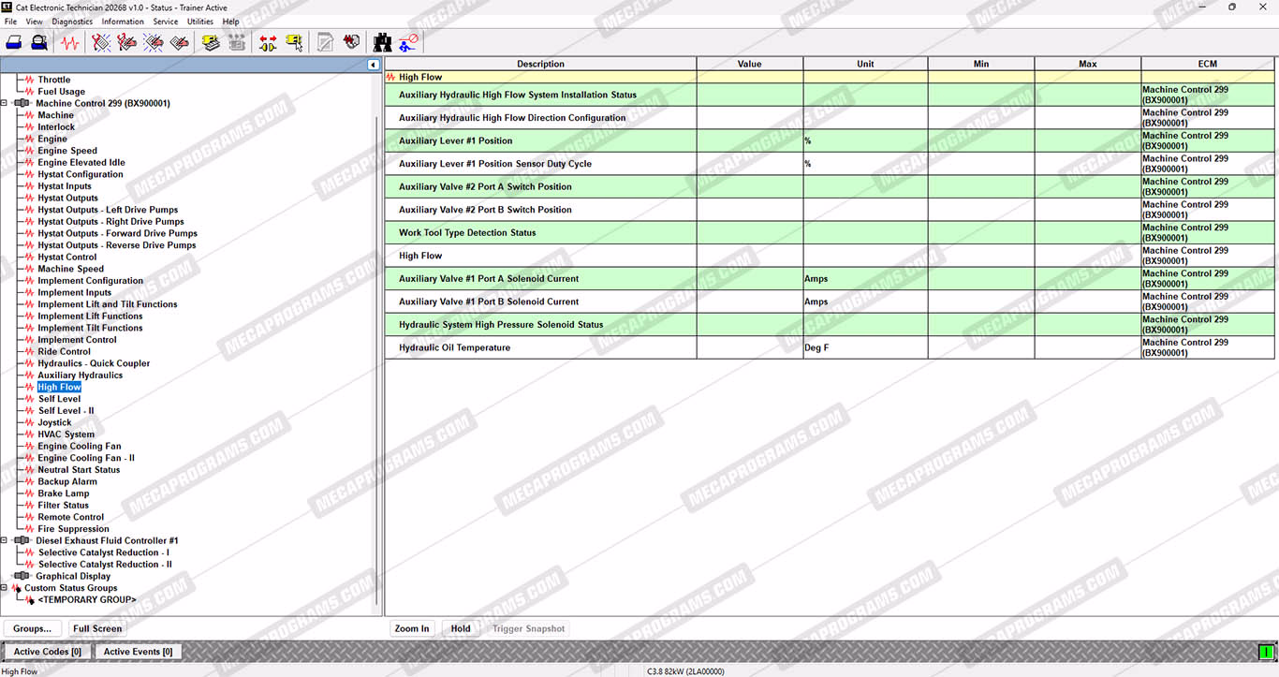Click the Groups... button
The width and height of the screenshot is (1279, 677).
33,629
